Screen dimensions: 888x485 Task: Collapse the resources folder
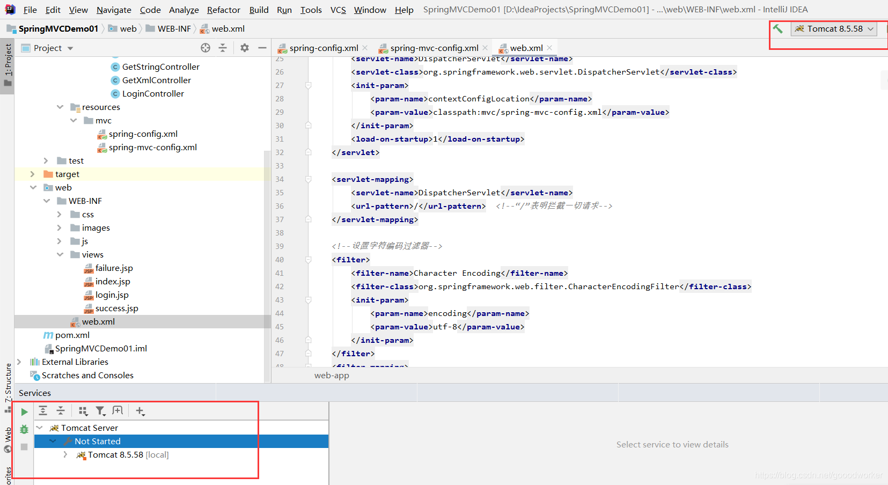(60, 107)
